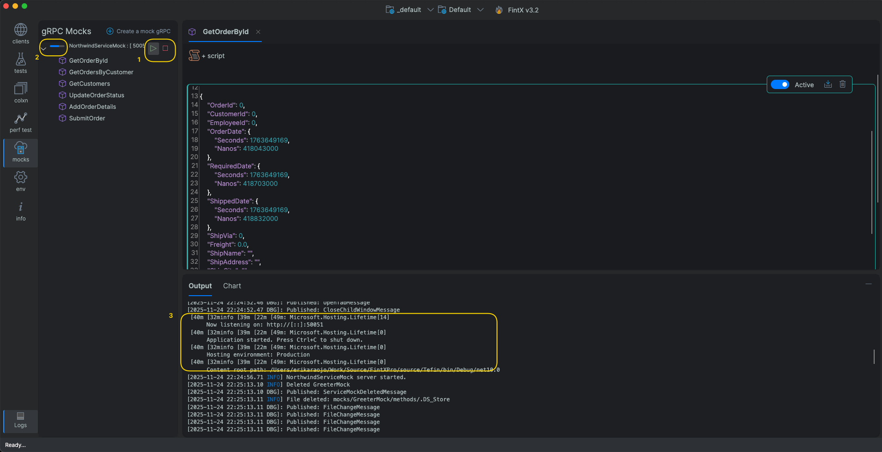Image resolution: width=882 pixels, height=452 pixels.
Task: Open the colxn collections panel
Action: pos(20,93)
